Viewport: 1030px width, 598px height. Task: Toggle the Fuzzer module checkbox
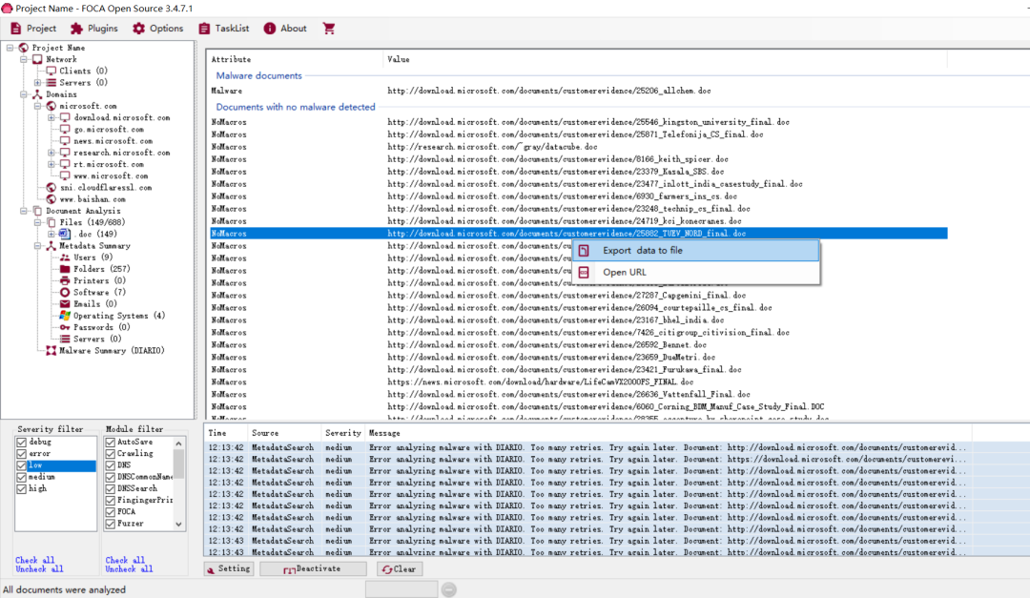coord(111,524)
